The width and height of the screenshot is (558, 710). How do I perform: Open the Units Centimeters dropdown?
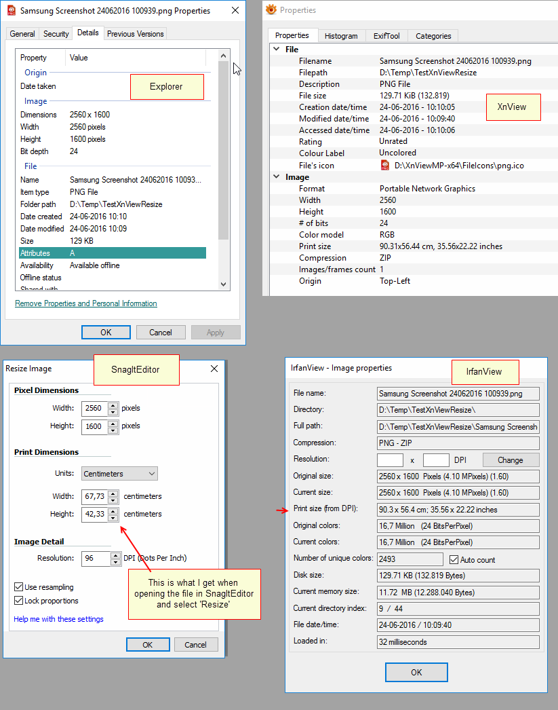click(119, 473)
